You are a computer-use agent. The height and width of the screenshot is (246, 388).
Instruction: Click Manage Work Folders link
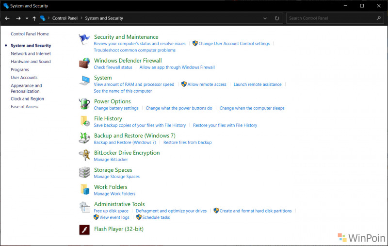pos(114,194)
